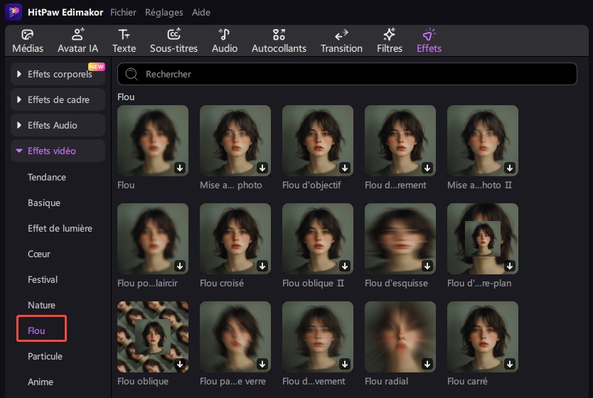The height and width of the screenshot is (398, 593).
Task: Download the Flou croisé effect
Action: (x=262, y=266)
